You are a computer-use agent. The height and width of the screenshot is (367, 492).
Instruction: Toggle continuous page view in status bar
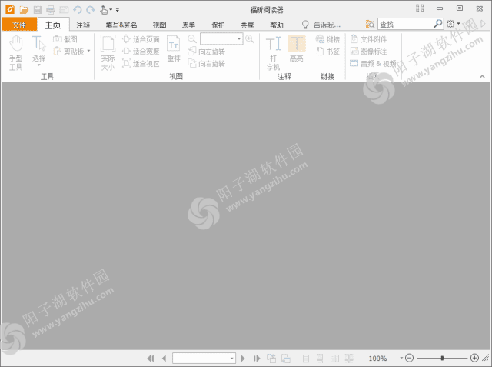pos(320,359)
